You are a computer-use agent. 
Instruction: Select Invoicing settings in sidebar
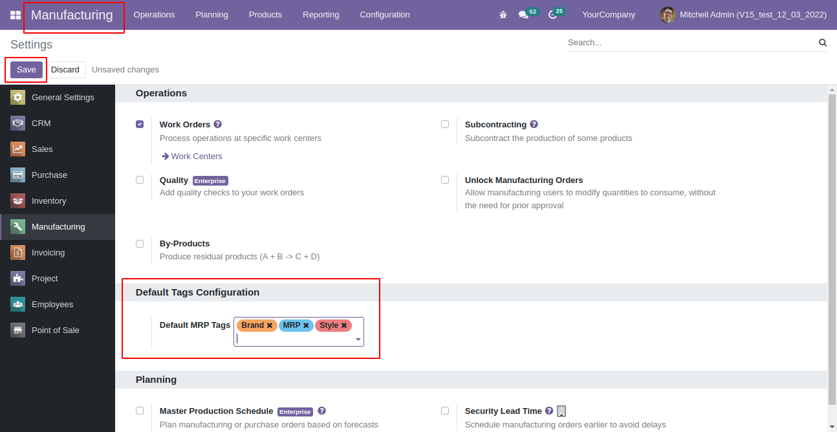point(58,253)
